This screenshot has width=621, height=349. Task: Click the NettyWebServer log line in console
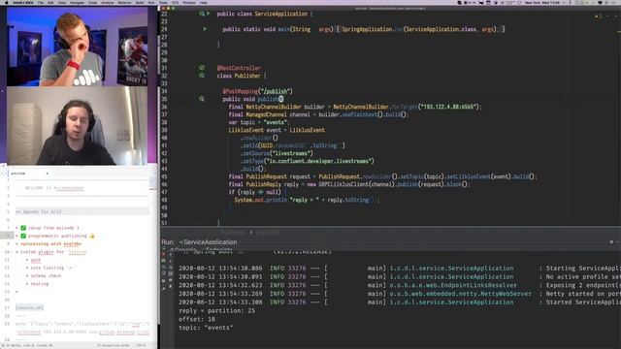399,294
